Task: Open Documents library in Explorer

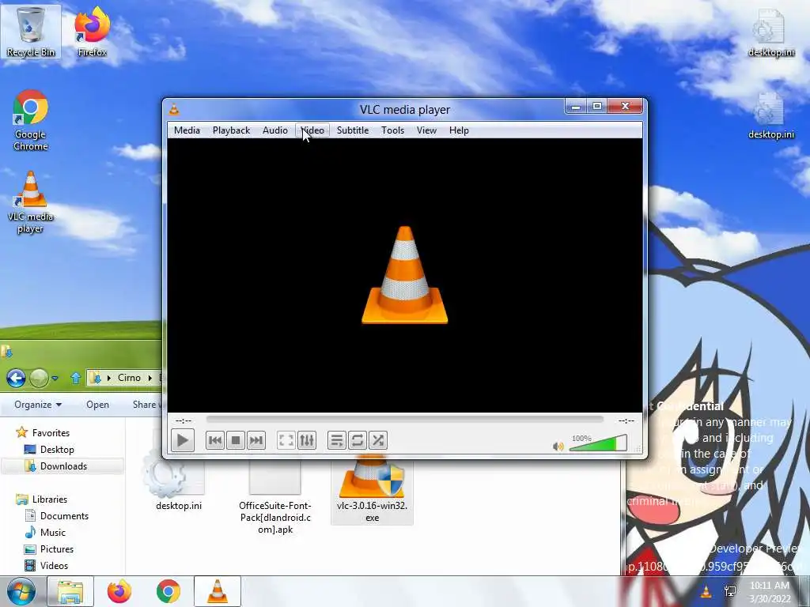Action: point(57,515)
